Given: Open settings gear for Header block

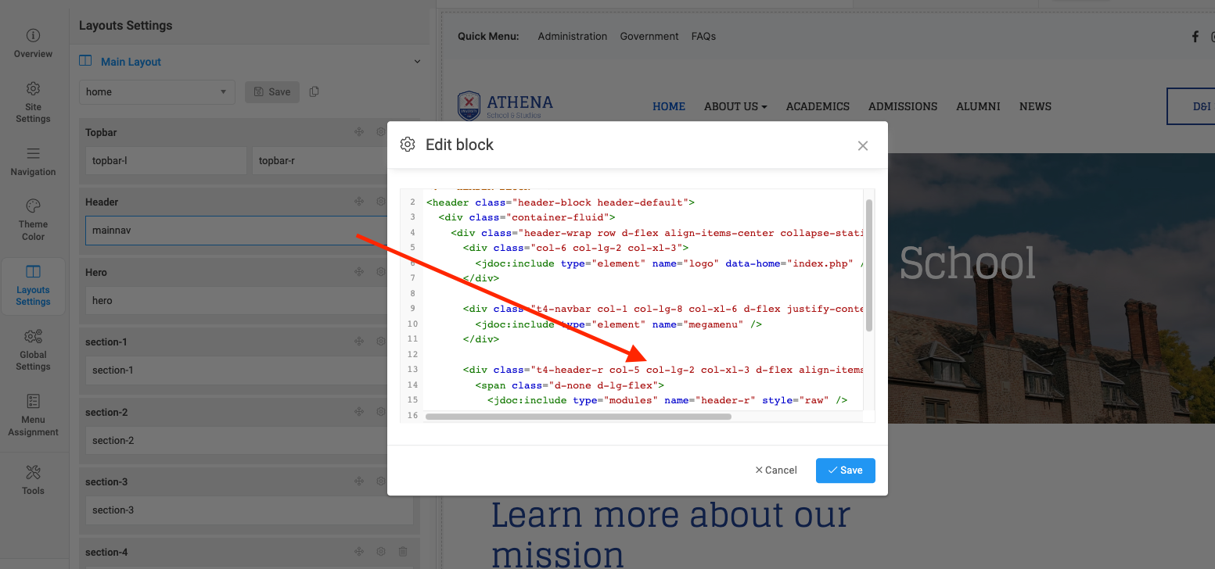Looking at the screenshot, I should [x=381, y=202].
